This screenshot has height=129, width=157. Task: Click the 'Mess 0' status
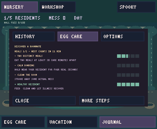point(57,18)
